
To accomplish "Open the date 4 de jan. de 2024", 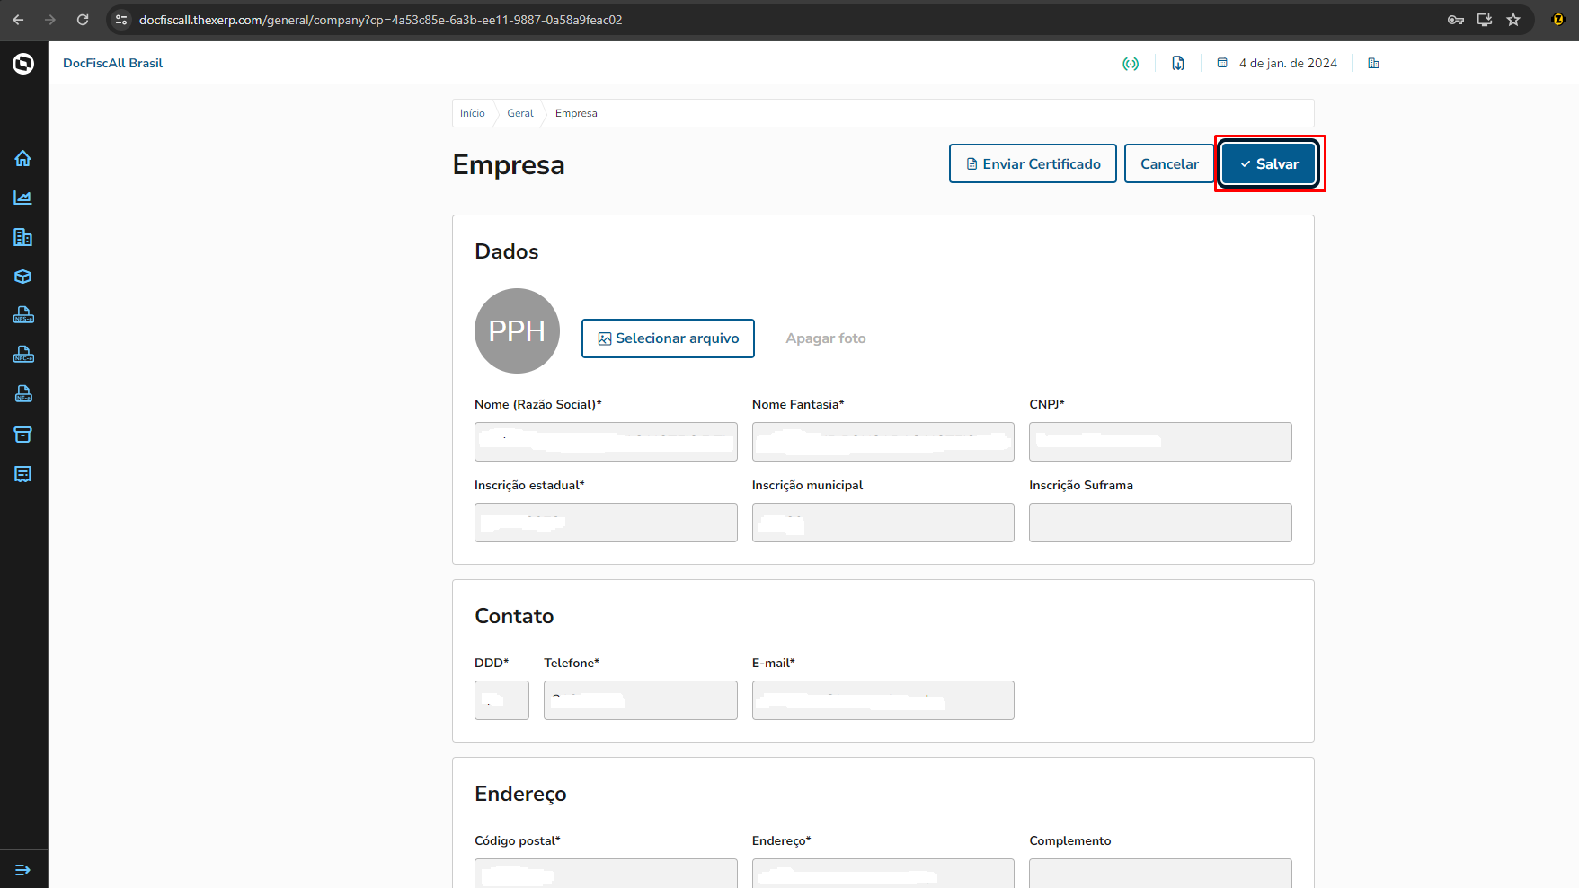I will [x=1288, y=63].
